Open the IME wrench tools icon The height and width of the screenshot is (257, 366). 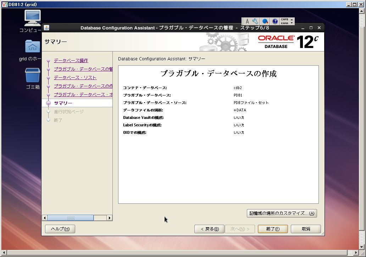(256, 21)
